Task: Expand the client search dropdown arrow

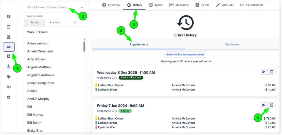Action: pyautogui.click(x=82, y=7)
